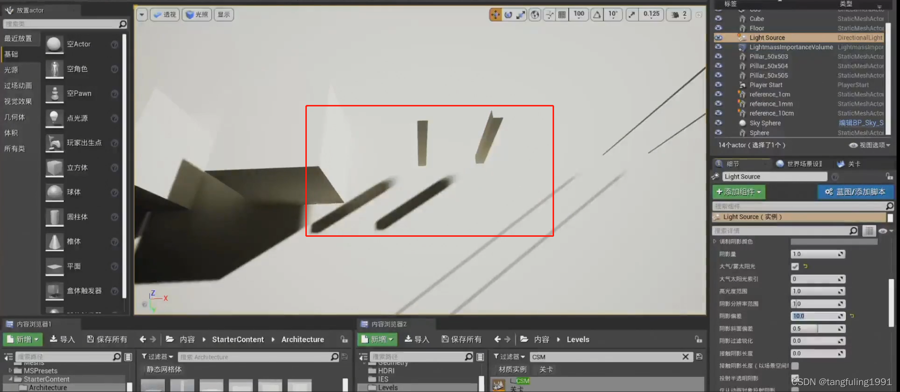Image resolution: width=900 pixels, height=392 pixels.
Task: Open 视图选项 view options dropdown
Action: click(870, 145)
